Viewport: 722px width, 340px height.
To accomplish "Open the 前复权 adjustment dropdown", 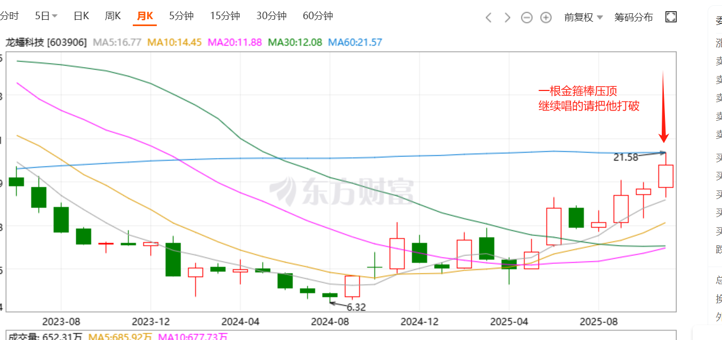I will (x=583, y=18).
